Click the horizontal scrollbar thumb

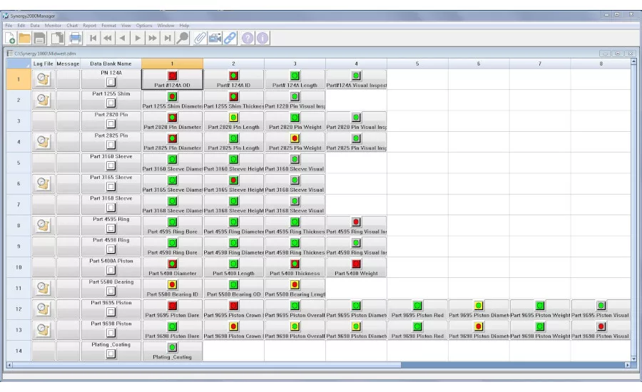click(513, 365)
